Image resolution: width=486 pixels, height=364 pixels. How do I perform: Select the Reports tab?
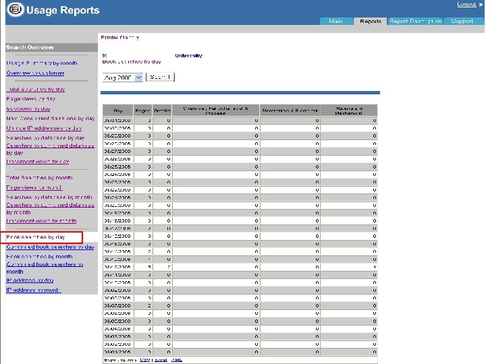tap(371, 22)
